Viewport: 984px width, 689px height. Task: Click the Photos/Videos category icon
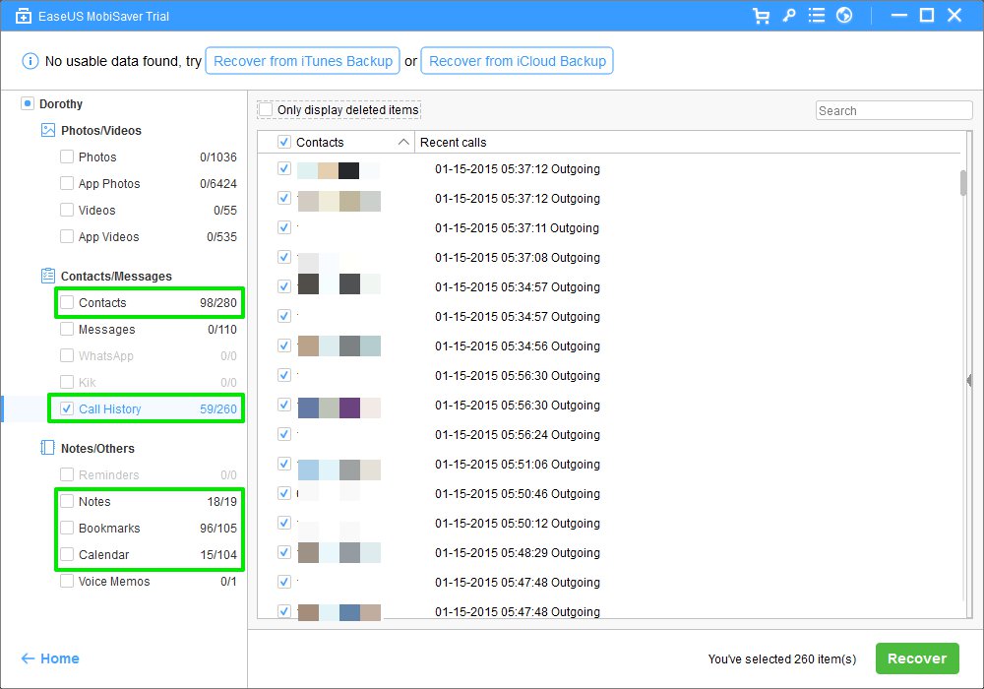click(x=47, y=130)
